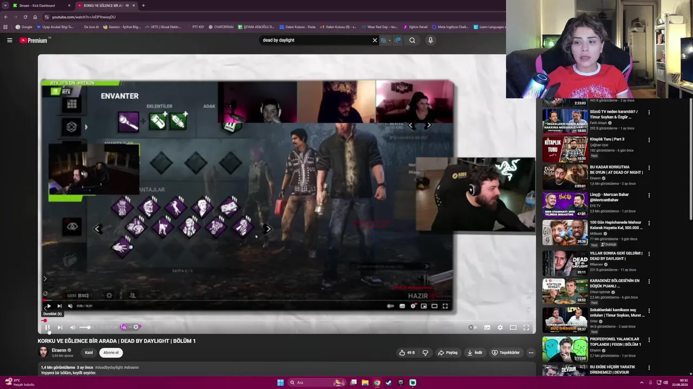
Task: Open options for KARADENİZ BÖLGESİ video
Action: pyautogui.click(x=649, y=281)
